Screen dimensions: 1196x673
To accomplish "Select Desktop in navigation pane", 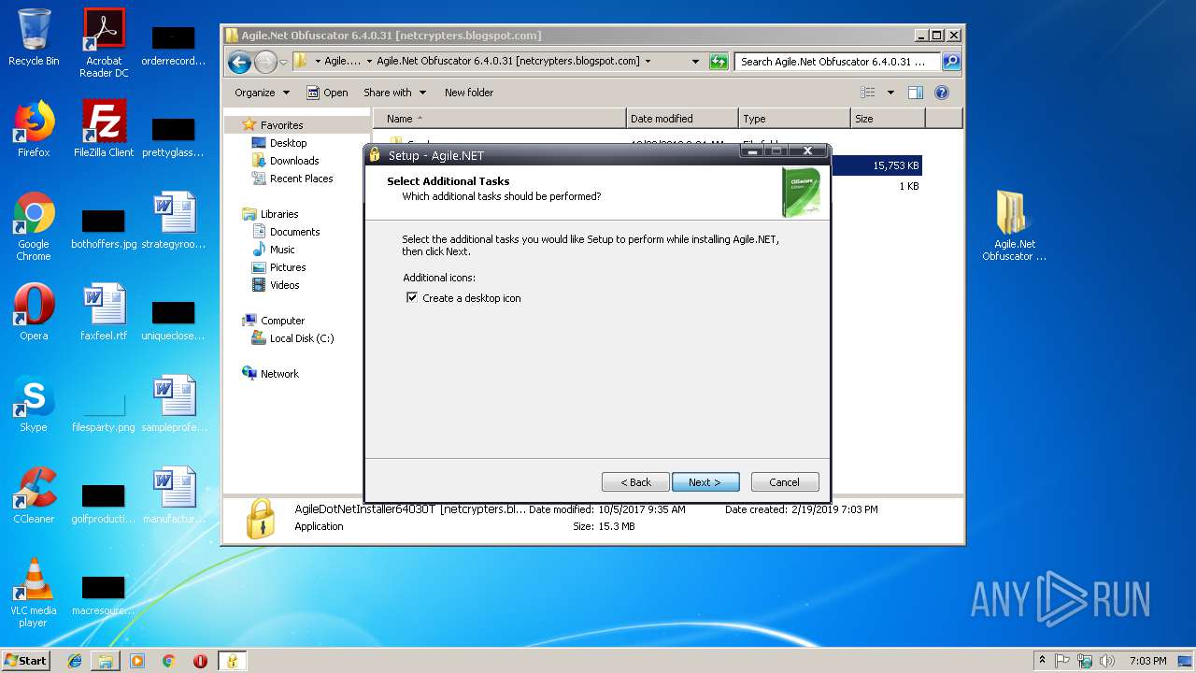I will pyautogui.click(x=288, y=143).
